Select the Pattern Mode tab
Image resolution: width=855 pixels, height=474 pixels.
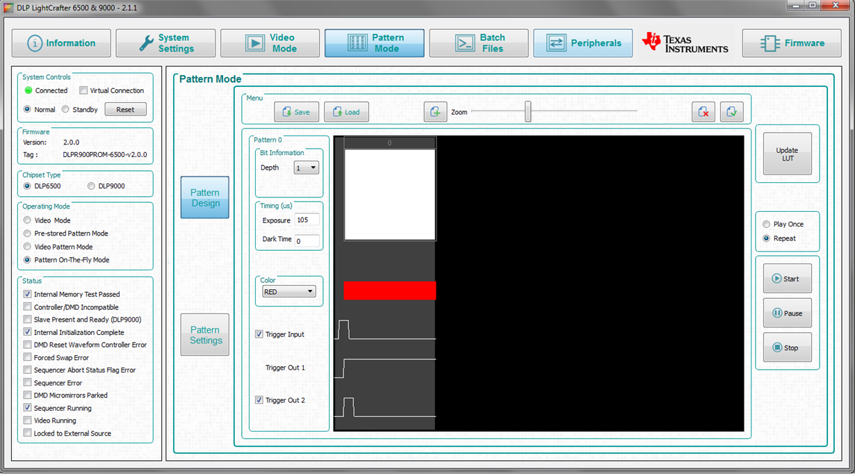point(375,43)
